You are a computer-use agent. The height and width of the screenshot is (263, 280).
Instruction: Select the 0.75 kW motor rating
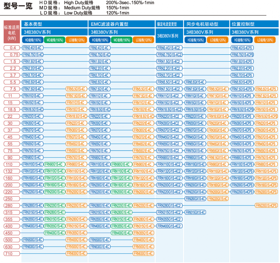tap(12, 55)
